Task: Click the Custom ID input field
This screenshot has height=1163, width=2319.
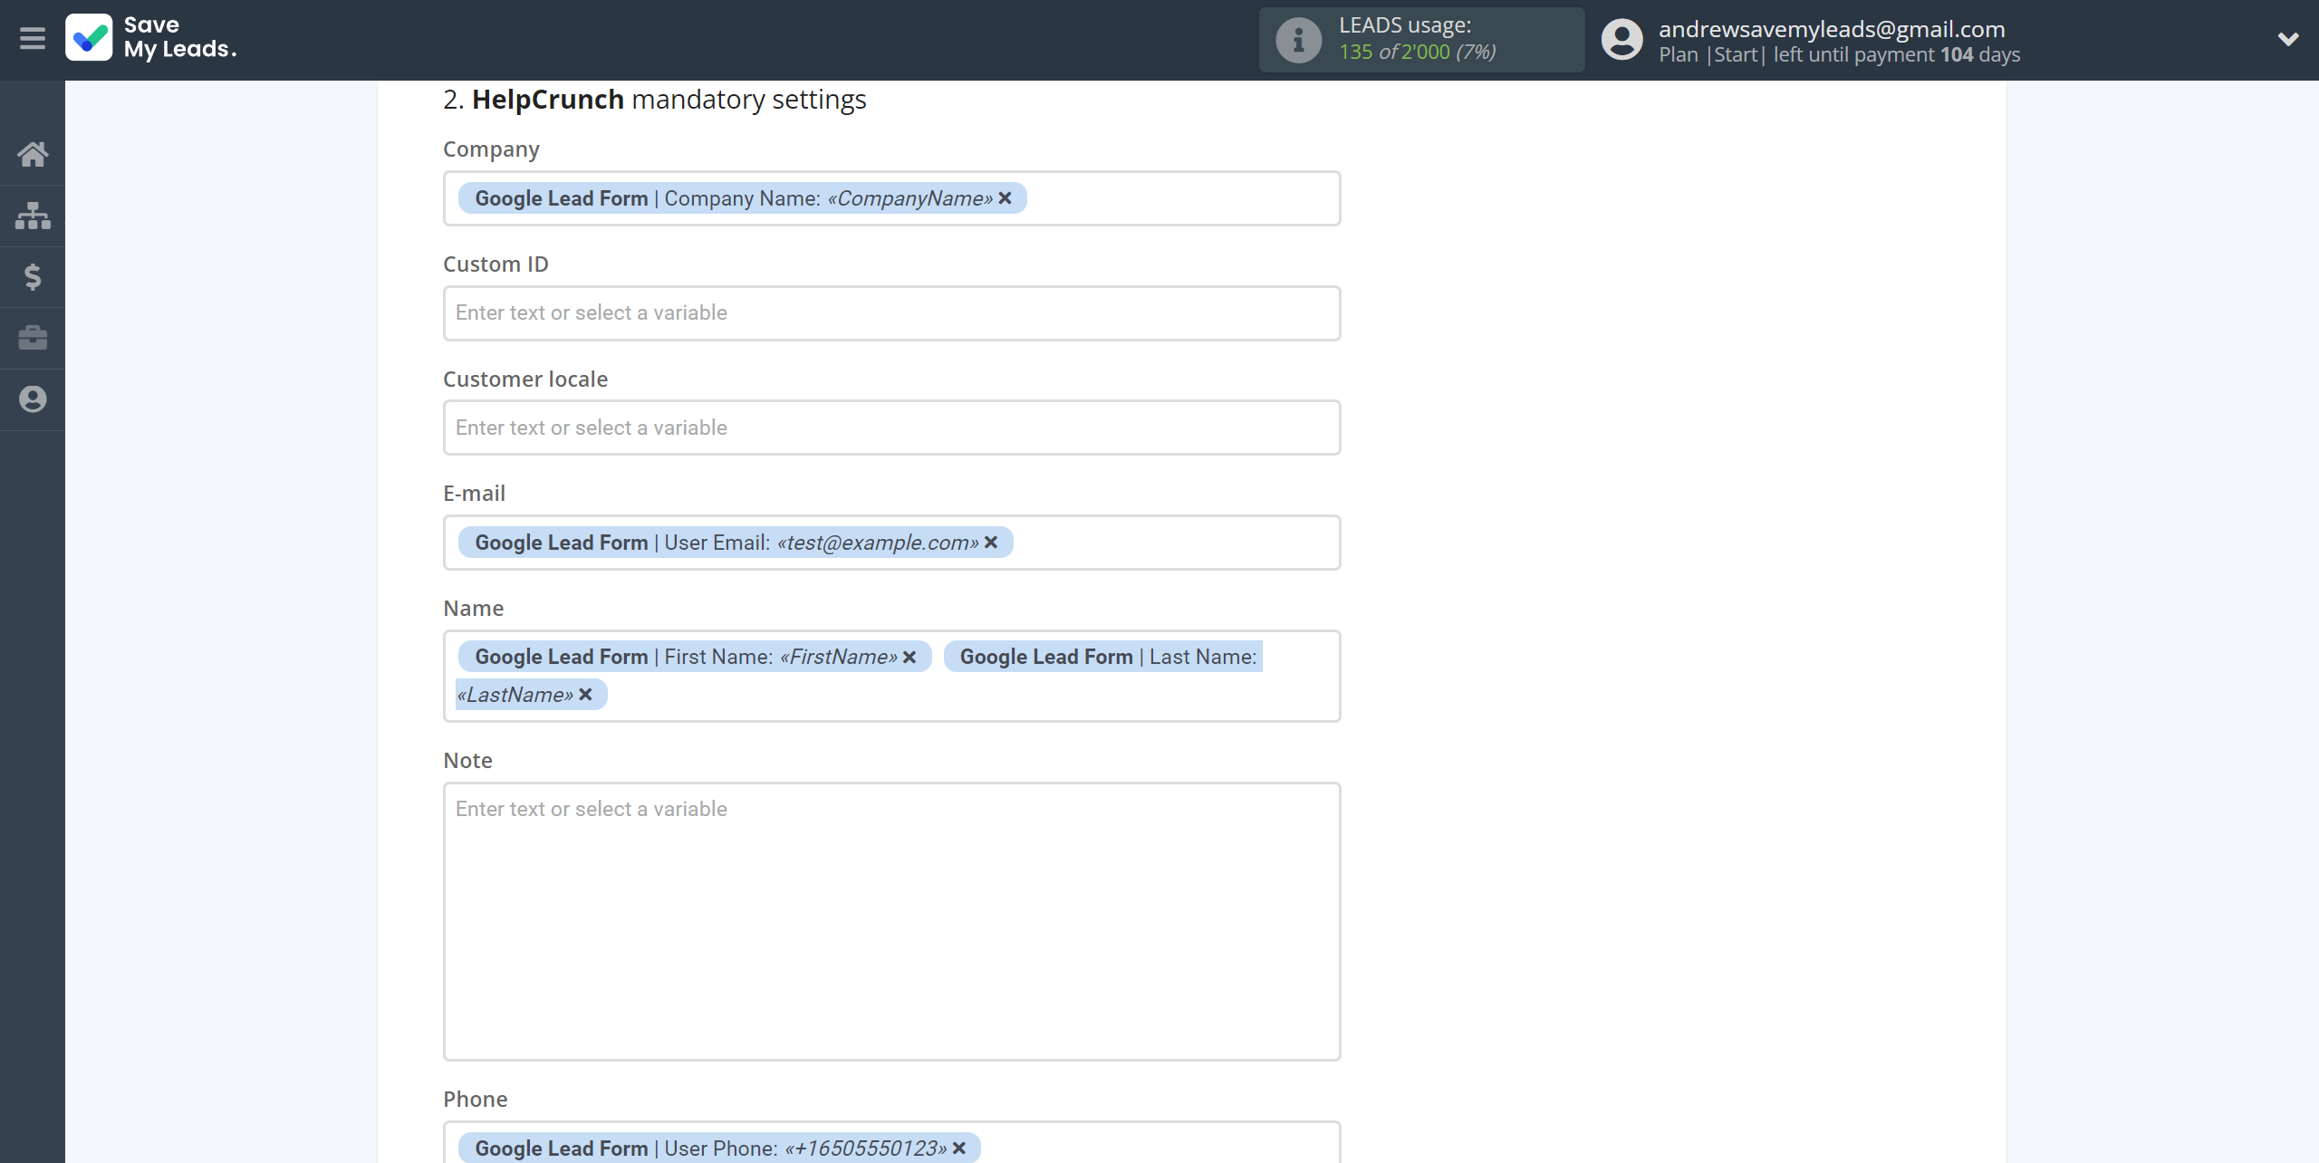Action: tap(891, 312)
